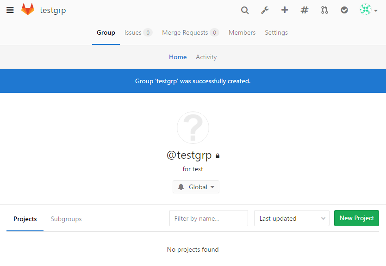
Task: Open todos checkmark icon
Action: 344,10
